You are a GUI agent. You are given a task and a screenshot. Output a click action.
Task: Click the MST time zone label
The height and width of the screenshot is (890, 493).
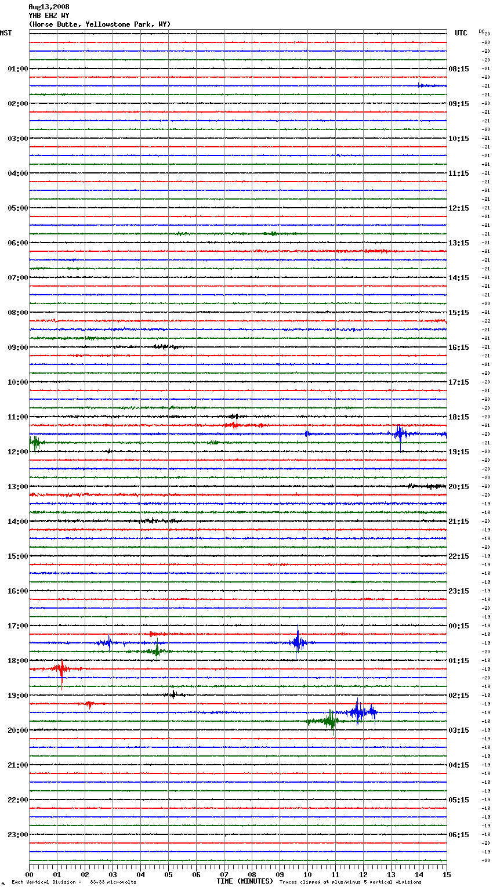click(x=6, y=33)
